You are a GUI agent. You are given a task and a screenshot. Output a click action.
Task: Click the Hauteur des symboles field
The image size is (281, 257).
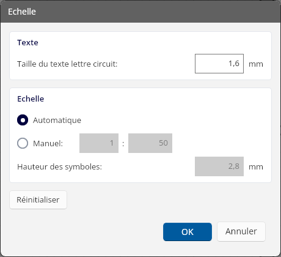(x=219, y=166)
